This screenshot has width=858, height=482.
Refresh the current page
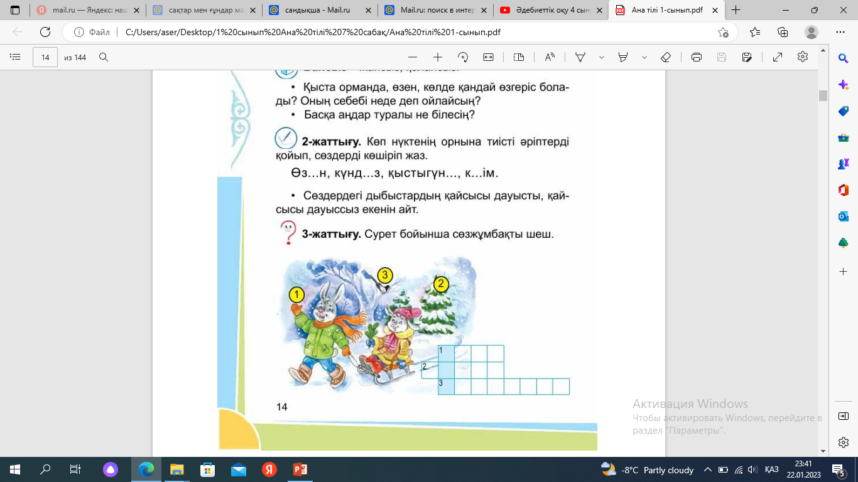[x=45, y=33]
